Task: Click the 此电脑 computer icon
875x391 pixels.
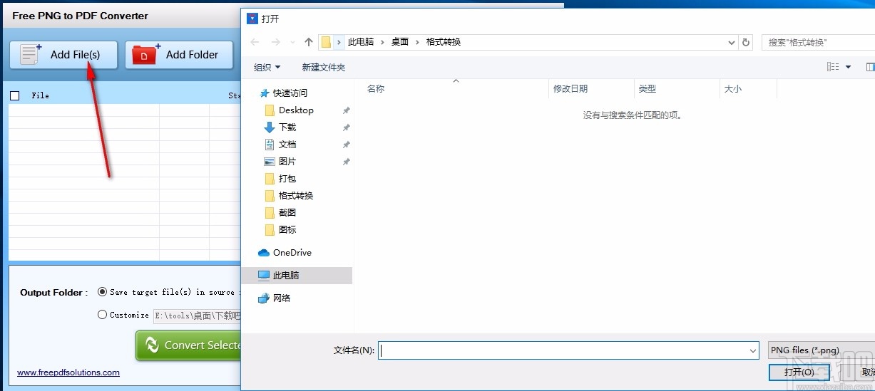Action: 264,276
